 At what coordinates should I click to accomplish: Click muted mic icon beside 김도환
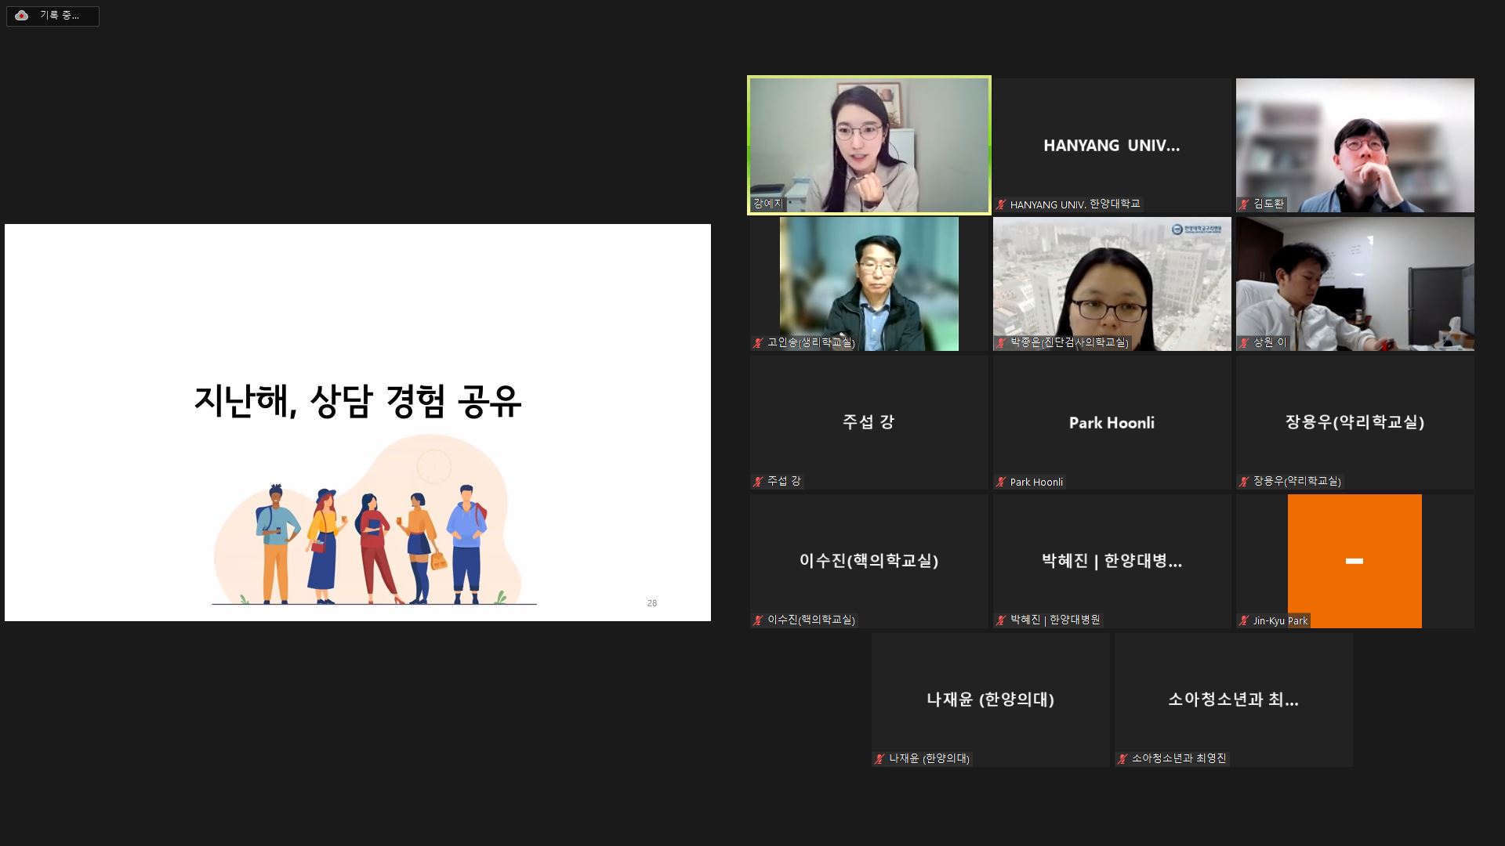click(x=1244, y=204)
